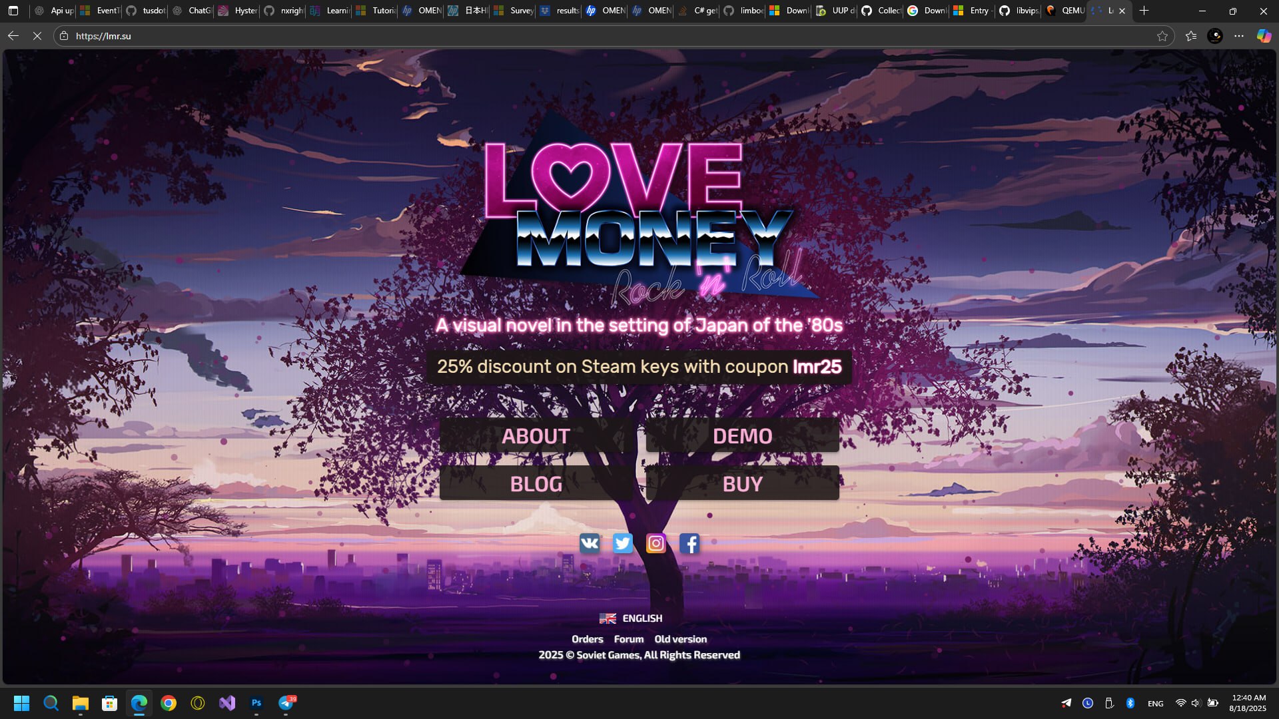Switch to the ChatGPT browser tab

[192, 11]
